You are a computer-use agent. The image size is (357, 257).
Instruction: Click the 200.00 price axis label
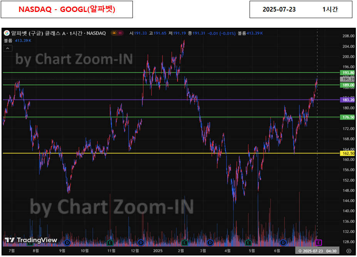(349, 57)
